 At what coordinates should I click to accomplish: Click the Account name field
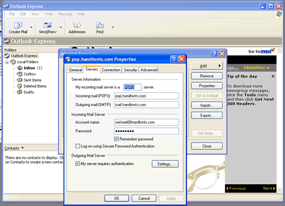pos(146,122)
